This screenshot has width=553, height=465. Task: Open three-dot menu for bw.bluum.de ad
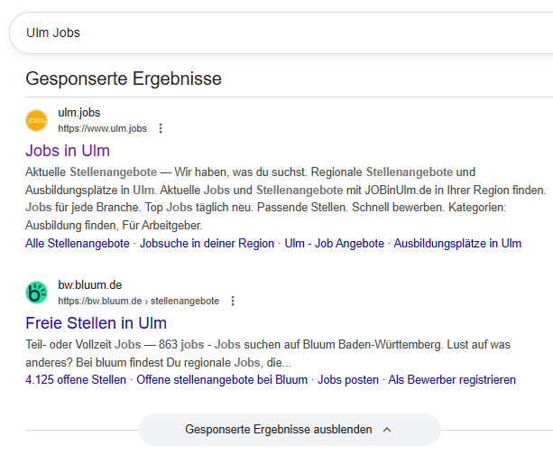click(x=233, y=301)
